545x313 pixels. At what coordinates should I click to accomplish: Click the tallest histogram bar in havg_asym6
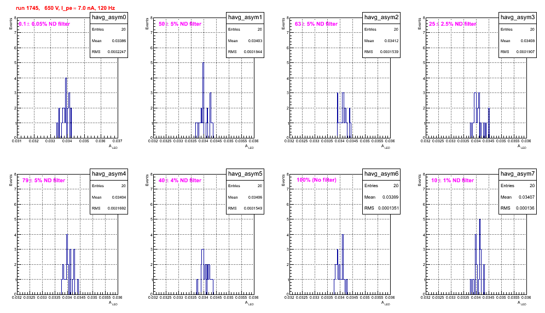click(x=343, y=264)
